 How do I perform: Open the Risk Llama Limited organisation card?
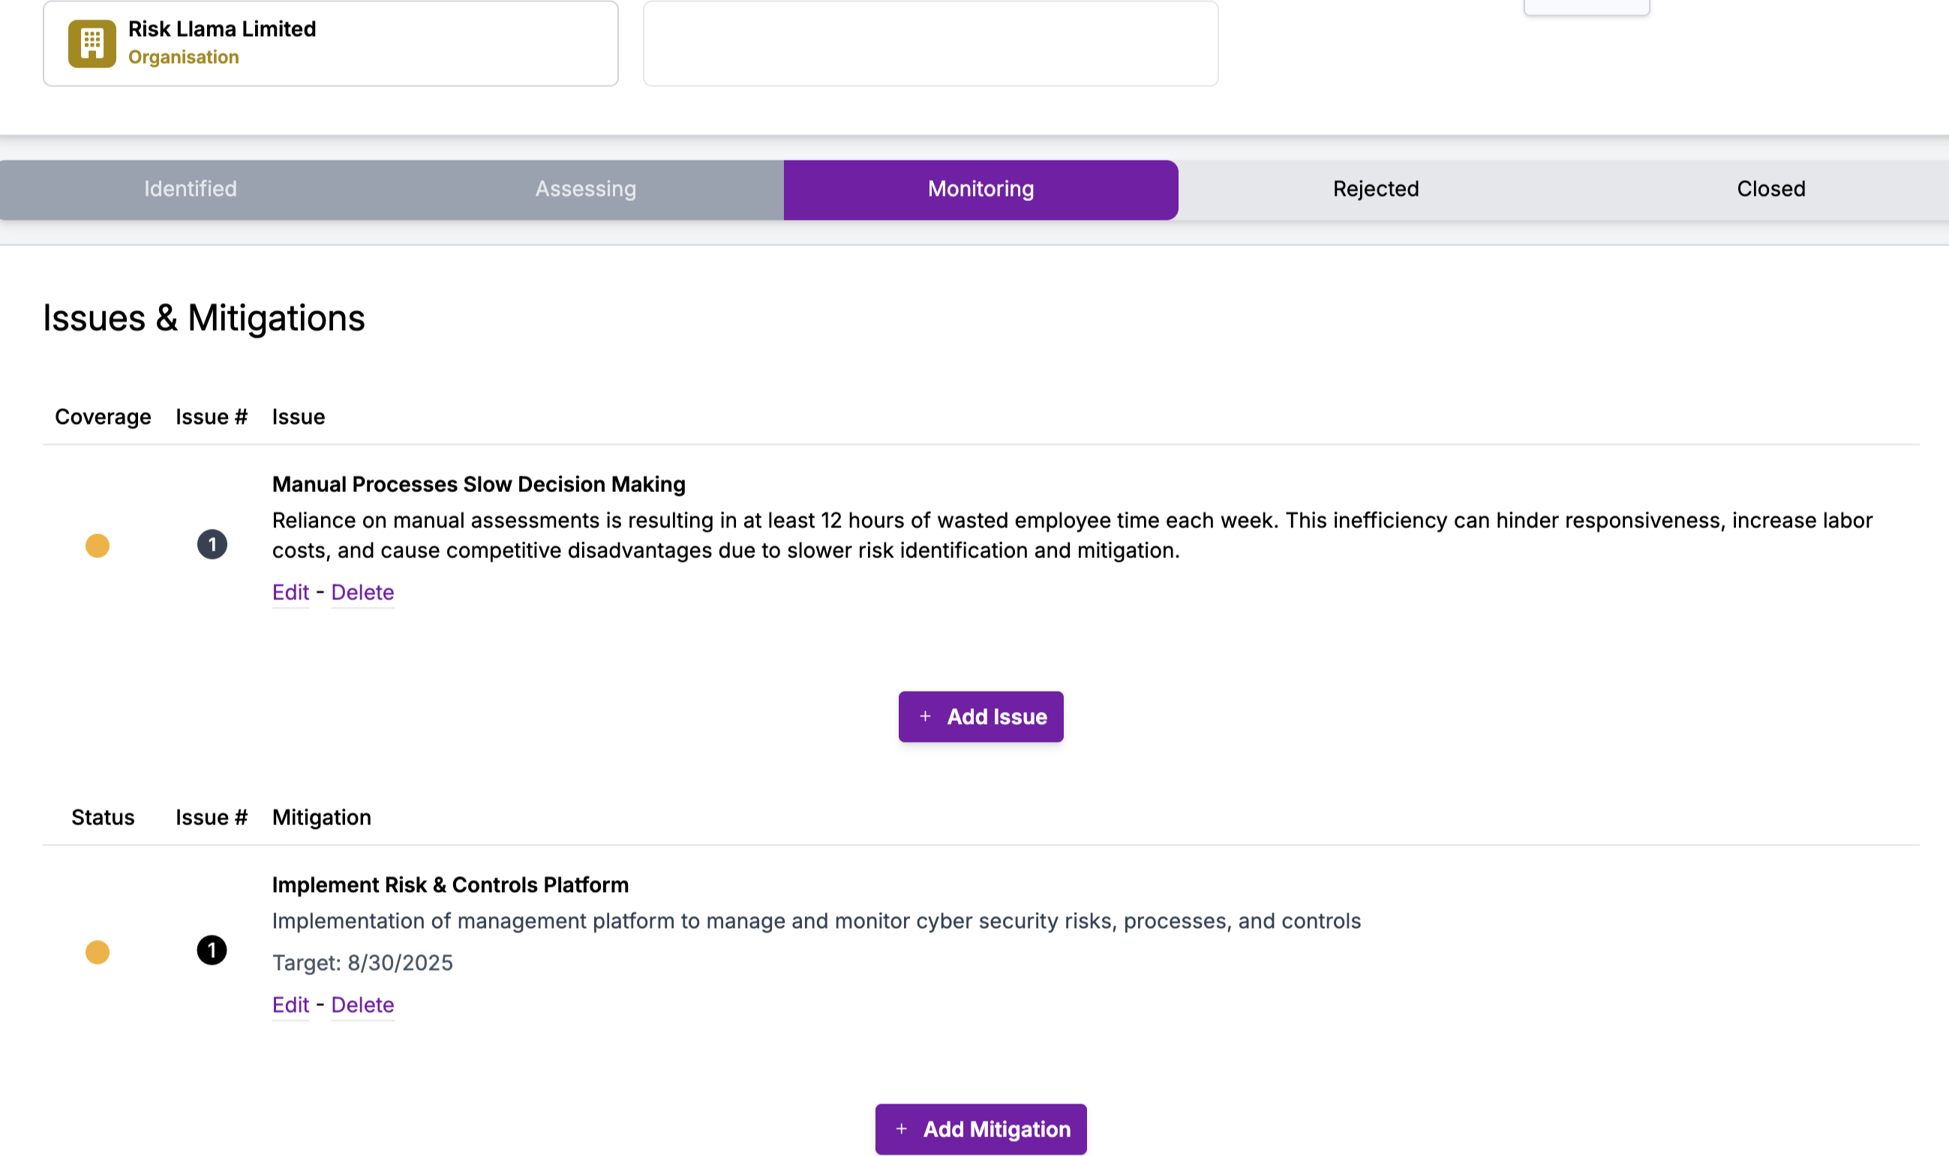(330, 43)
